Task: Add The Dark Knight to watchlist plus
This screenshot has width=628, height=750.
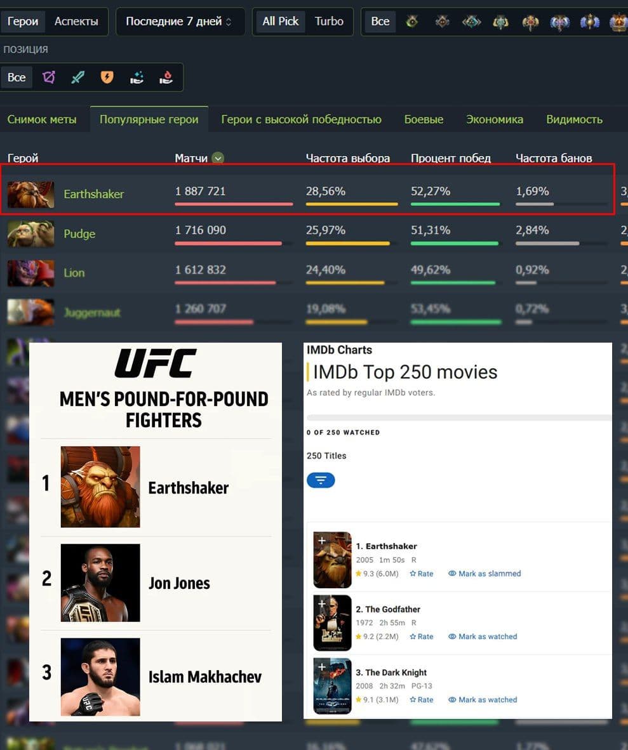Action: coord(322,668)
